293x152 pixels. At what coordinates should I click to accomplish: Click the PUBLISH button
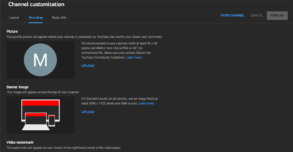coord(277,15)
